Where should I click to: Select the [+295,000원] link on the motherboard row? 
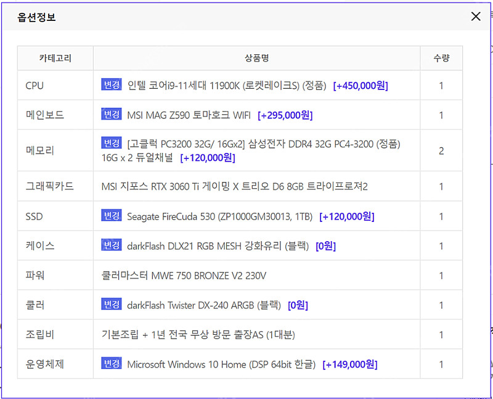click(x=285, y=116)
